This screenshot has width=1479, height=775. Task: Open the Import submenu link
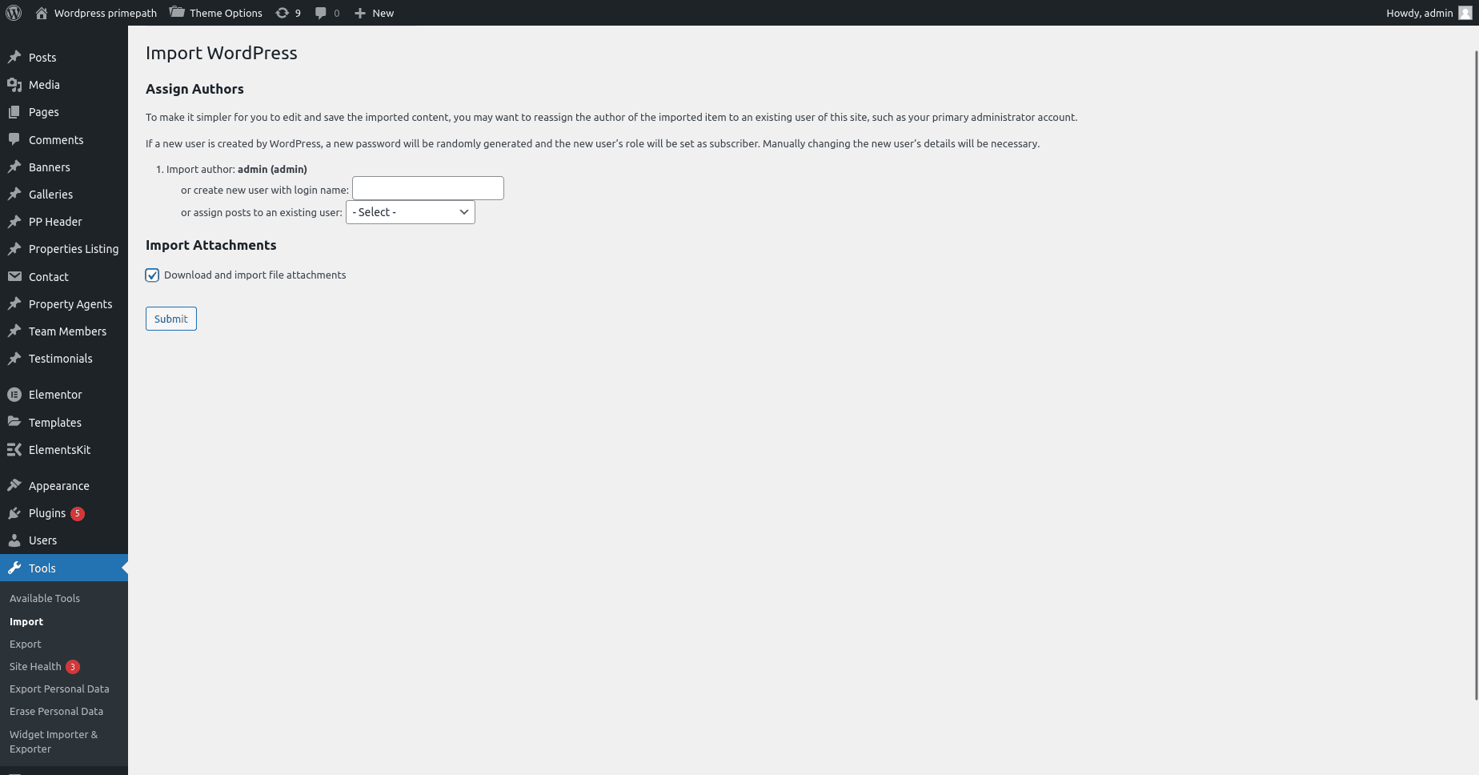click(26, 621)
